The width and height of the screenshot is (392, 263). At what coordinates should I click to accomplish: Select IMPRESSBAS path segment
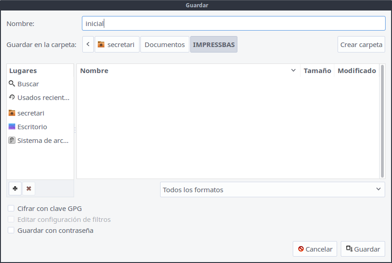(x=214, y=45)
